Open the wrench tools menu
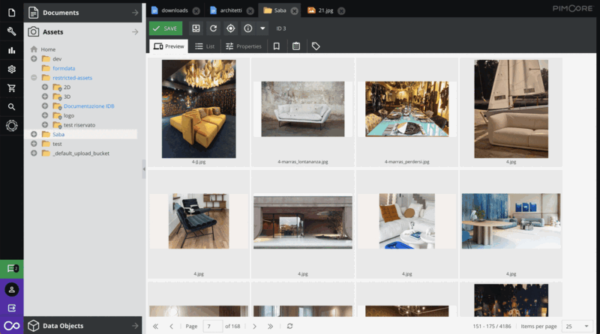This screenshot has width=600, height=334. pyautogui.click(x=11, y=31)
